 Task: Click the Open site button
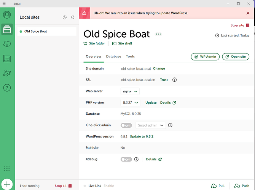(236, 57)
